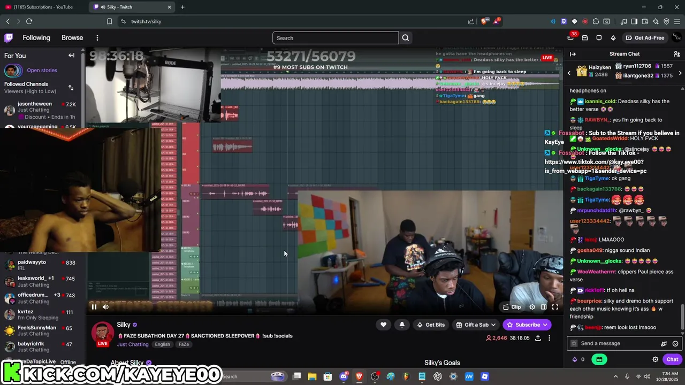Open the Just Chatting category link
Image resolution: width=685 pixels, height=385 pixels.
133,344
